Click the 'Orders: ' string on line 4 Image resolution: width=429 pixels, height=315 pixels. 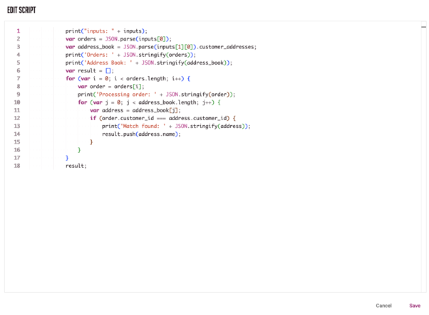click(99, 55)
